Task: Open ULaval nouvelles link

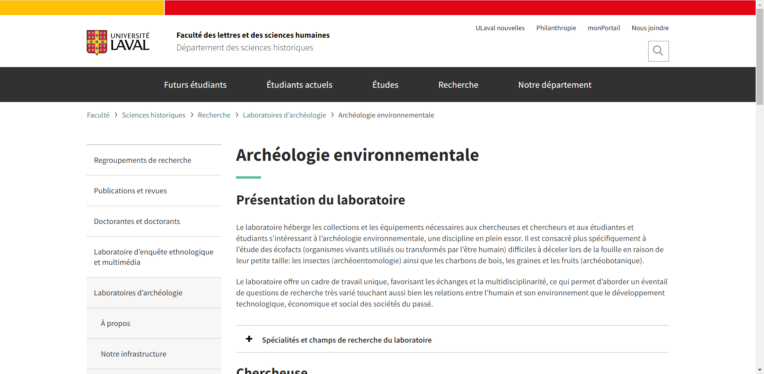Action: [x=500, y=28]
